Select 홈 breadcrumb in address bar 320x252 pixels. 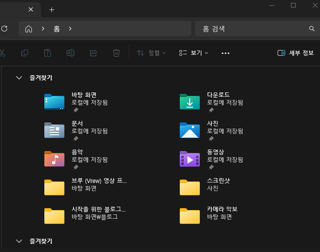tap(57, 29)
